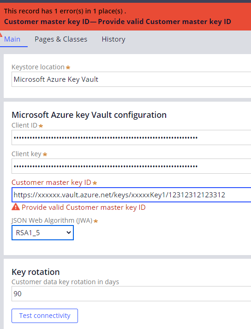Switch to the Main tab

point(12,39)
